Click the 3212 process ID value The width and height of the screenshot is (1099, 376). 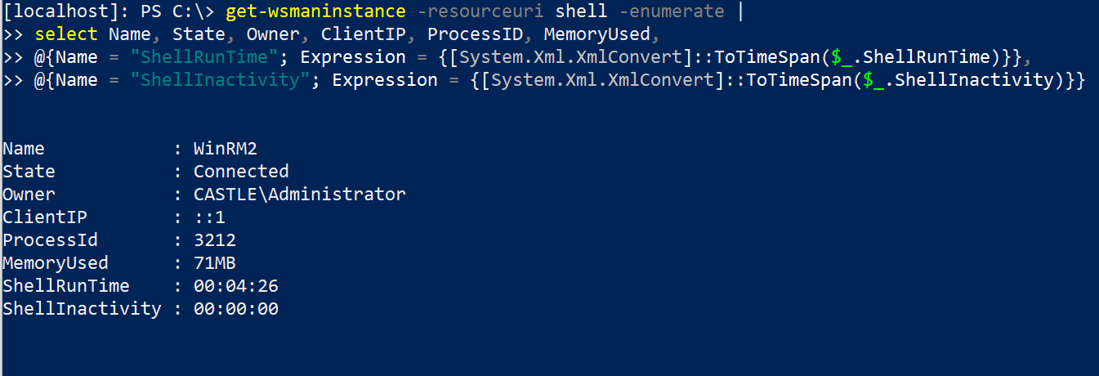pyautogui.click(x=214, y=240)
